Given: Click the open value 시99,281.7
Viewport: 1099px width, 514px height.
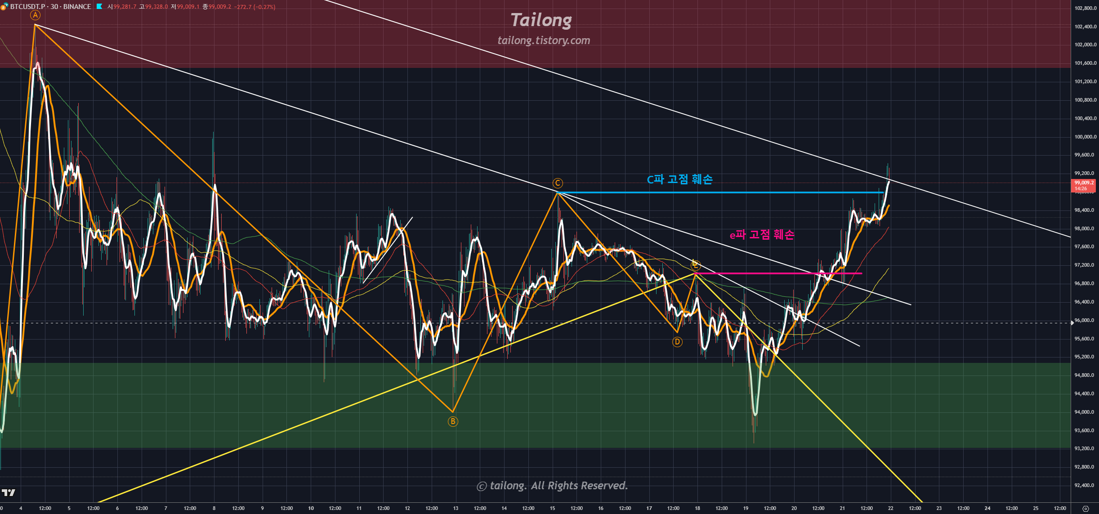Looking at the screenshot, I should pos(121,7).
